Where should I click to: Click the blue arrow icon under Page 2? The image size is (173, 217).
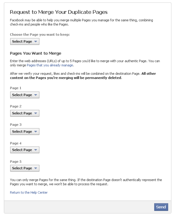[36, 113]
